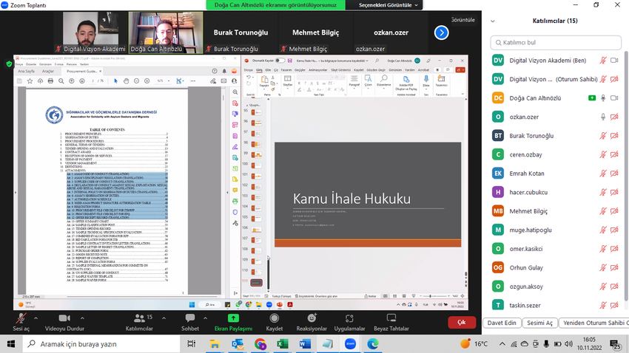Click camera icon in Doğa Can Altınözlü row

point(614,98)
